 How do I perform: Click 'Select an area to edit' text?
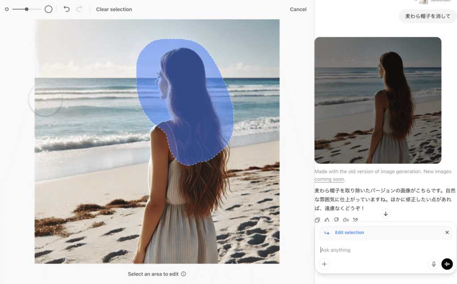point(153,274)
